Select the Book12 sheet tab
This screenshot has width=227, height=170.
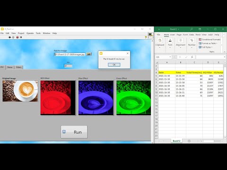pos(176,141)
